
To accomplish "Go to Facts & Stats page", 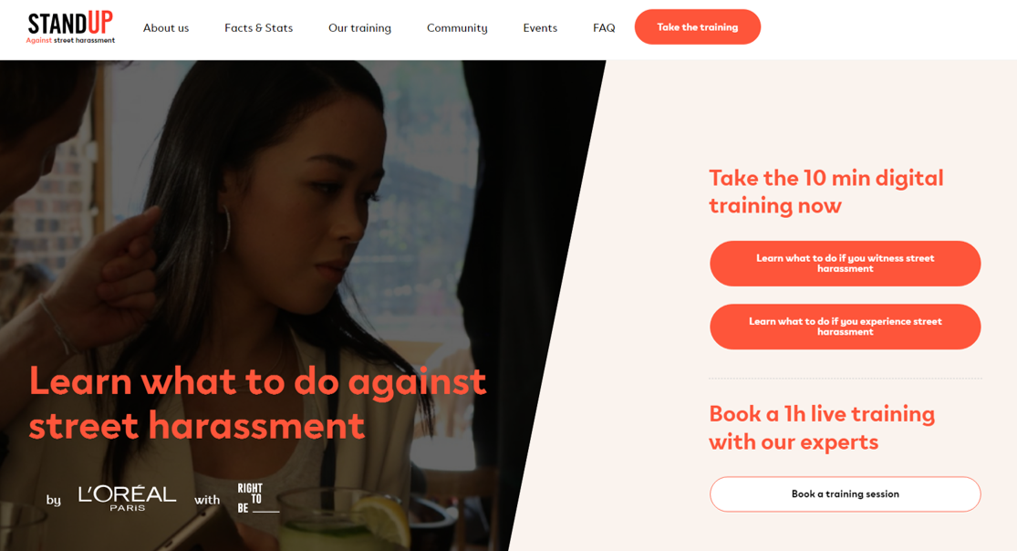I will 259,28.
